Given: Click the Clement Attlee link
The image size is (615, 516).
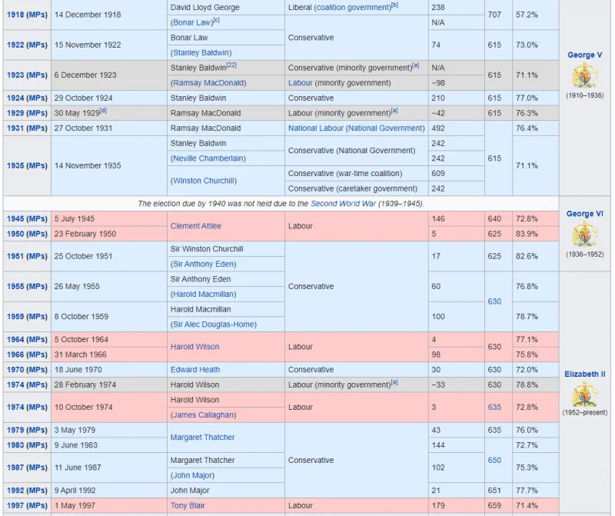Looking at the screenshot, I should pos(196,226).
